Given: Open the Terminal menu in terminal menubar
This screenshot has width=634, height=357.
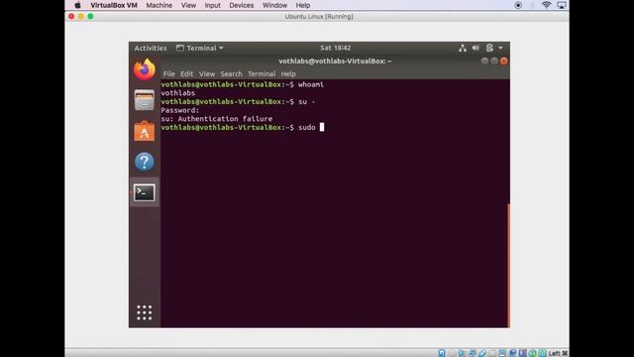Looking at the screenshot, I should (x=262, y=74).
